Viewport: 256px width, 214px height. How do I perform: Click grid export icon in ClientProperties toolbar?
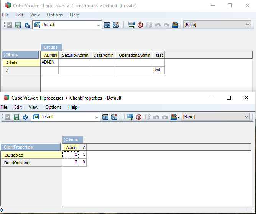(130, 117)
